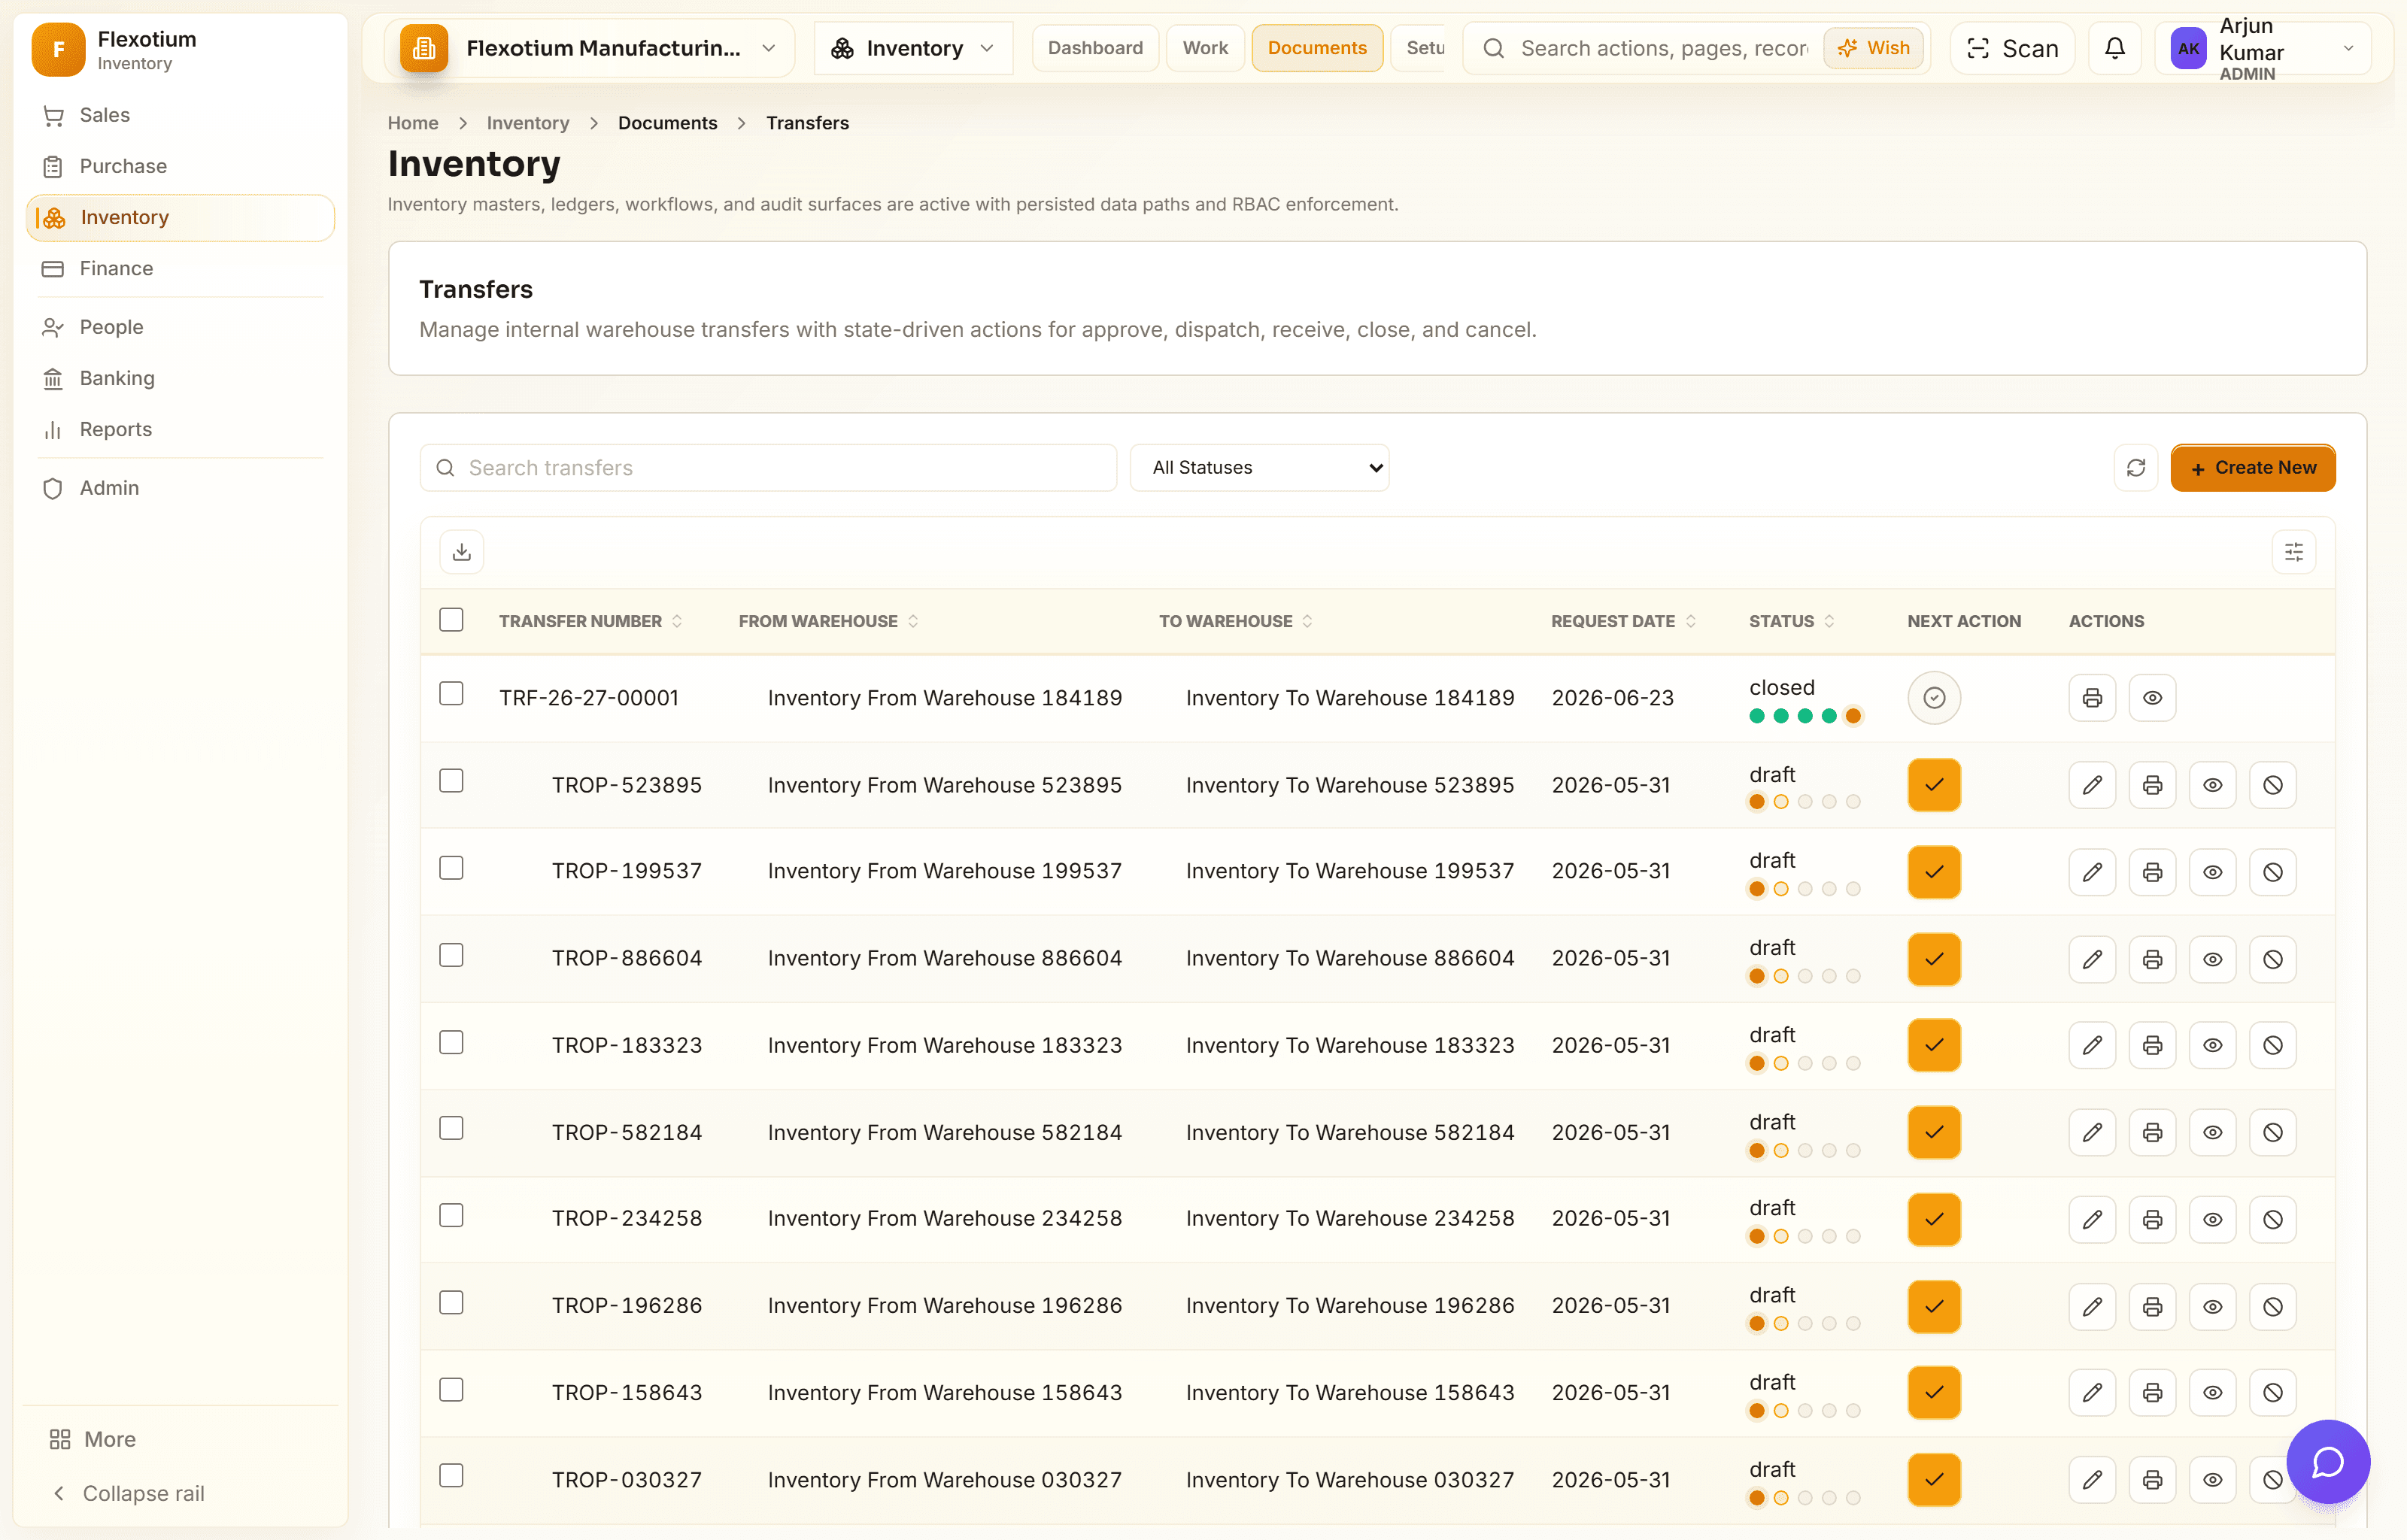Sort by From Warehouse column
The height and width of the screenshot is (1540, 2407).
[x=829, y=621]
